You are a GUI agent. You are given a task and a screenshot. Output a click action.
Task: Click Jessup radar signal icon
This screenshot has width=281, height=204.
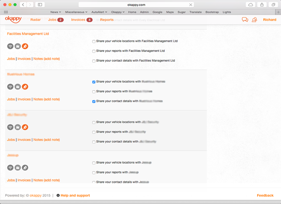[10, 168]
